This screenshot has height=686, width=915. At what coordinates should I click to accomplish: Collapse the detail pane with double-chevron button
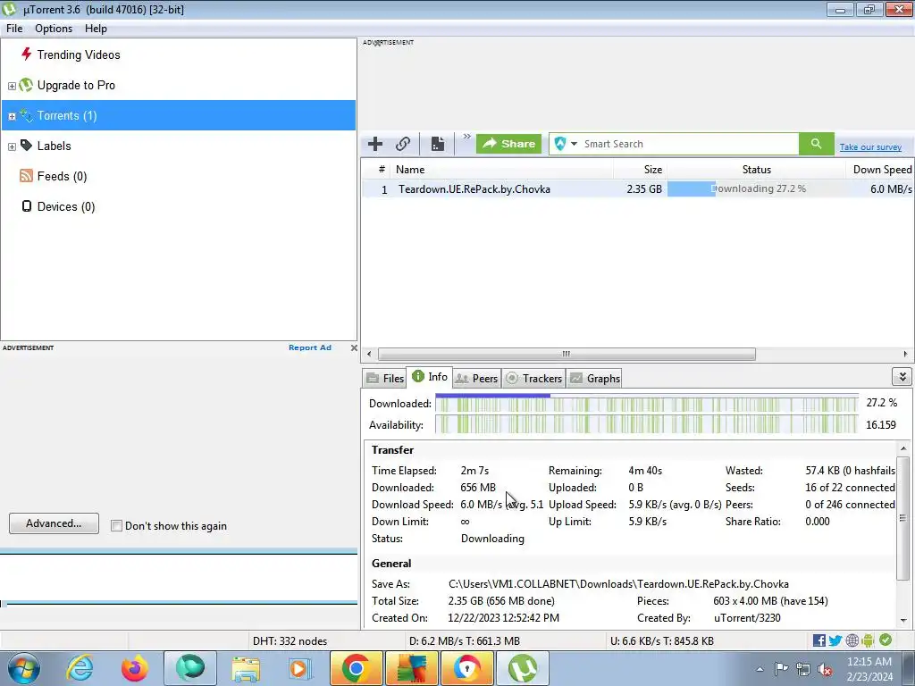(x=902, y=377)
